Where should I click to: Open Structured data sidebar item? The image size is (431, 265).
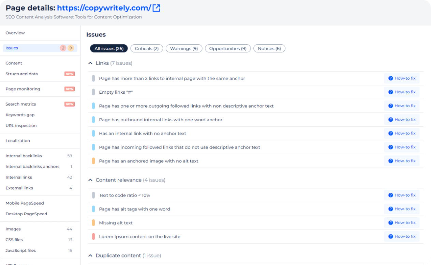pos(21,74)
